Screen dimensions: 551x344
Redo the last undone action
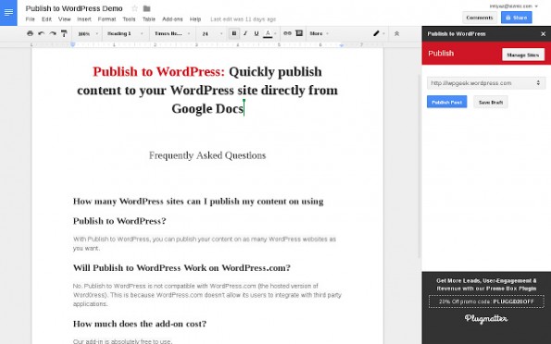tap(53, 33)
